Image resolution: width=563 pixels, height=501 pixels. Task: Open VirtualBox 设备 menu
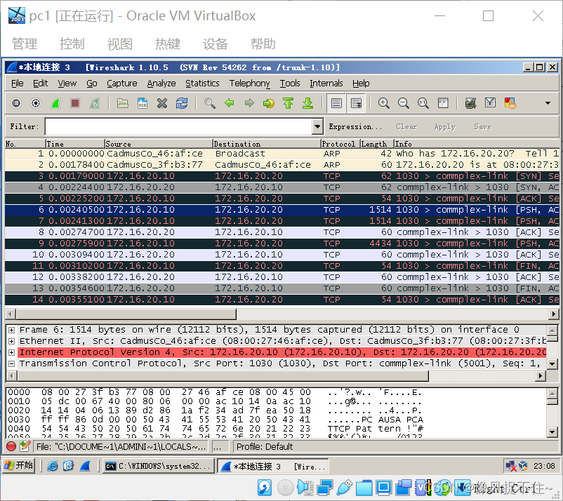pos(216,44)
